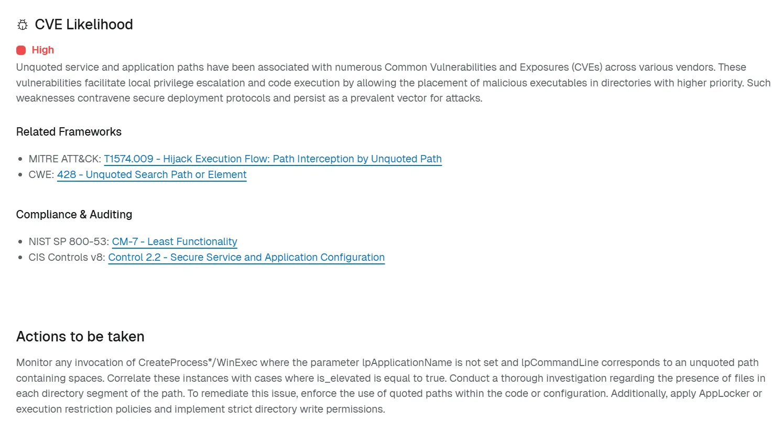Click the Compliance & Auditing heading
782x421 pixels.
click(x=74, y=215)
